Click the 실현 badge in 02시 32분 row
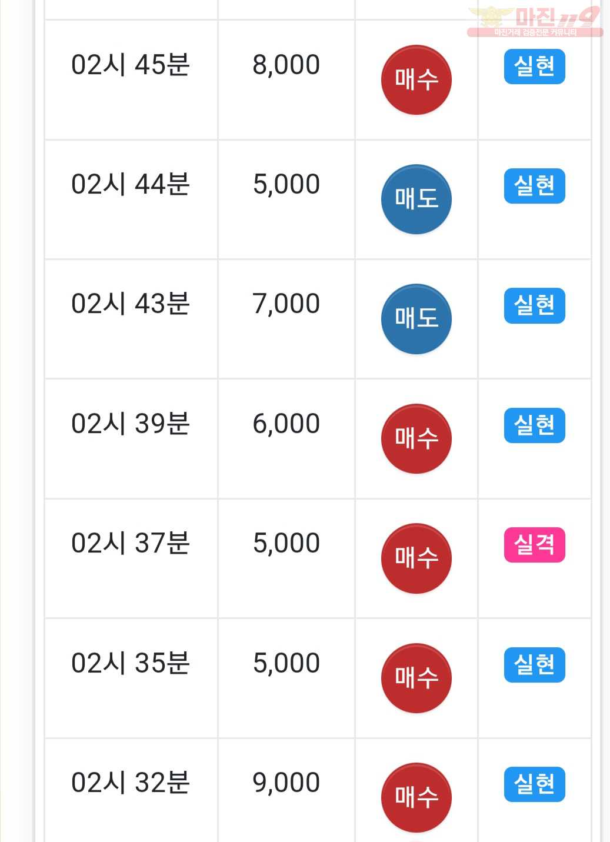610x842 pixels. point(534,784)
